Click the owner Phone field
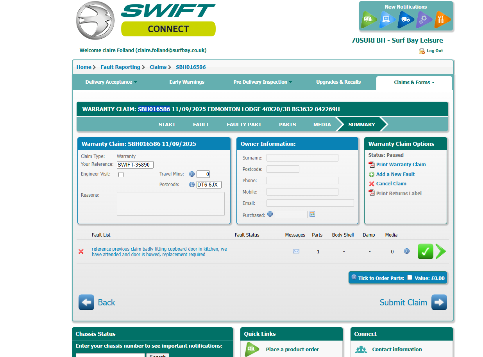 click(302, 181)
